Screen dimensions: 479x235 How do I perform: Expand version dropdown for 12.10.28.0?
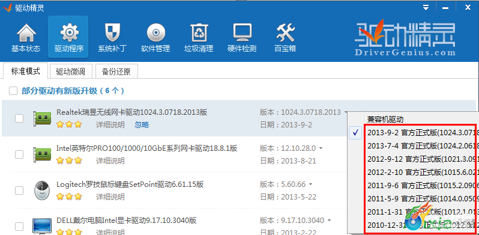(321, 148)
